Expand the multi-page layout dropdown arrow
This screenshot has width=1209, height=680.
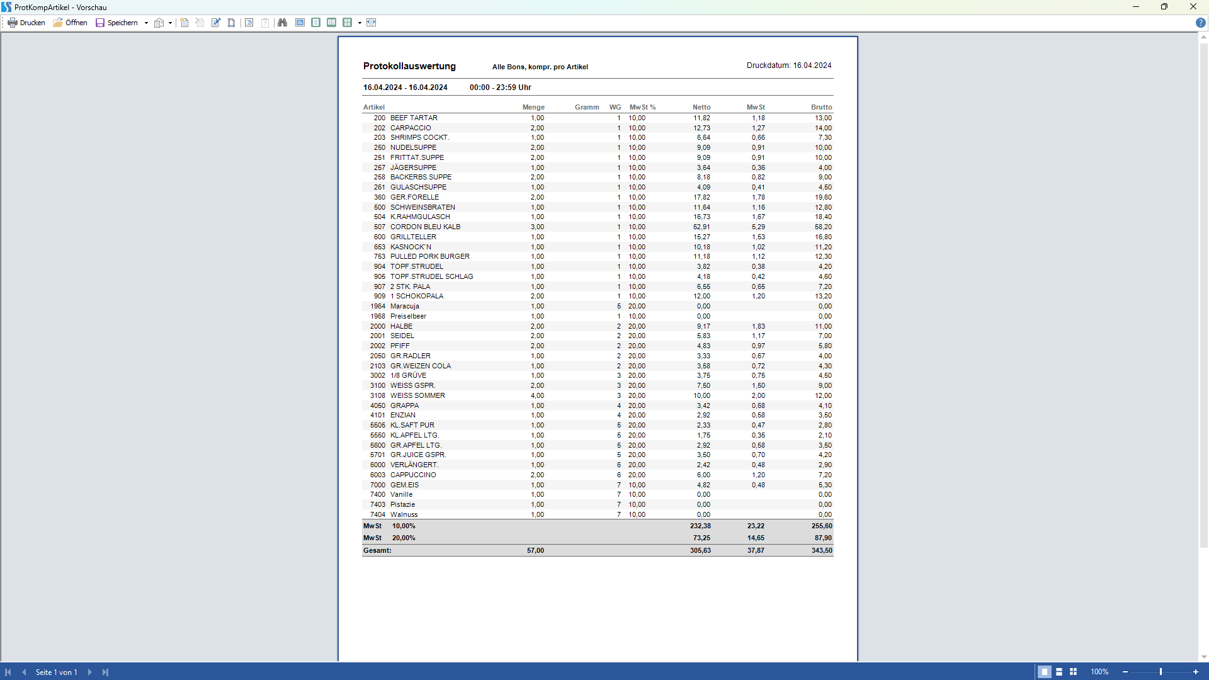click(360, 23)
